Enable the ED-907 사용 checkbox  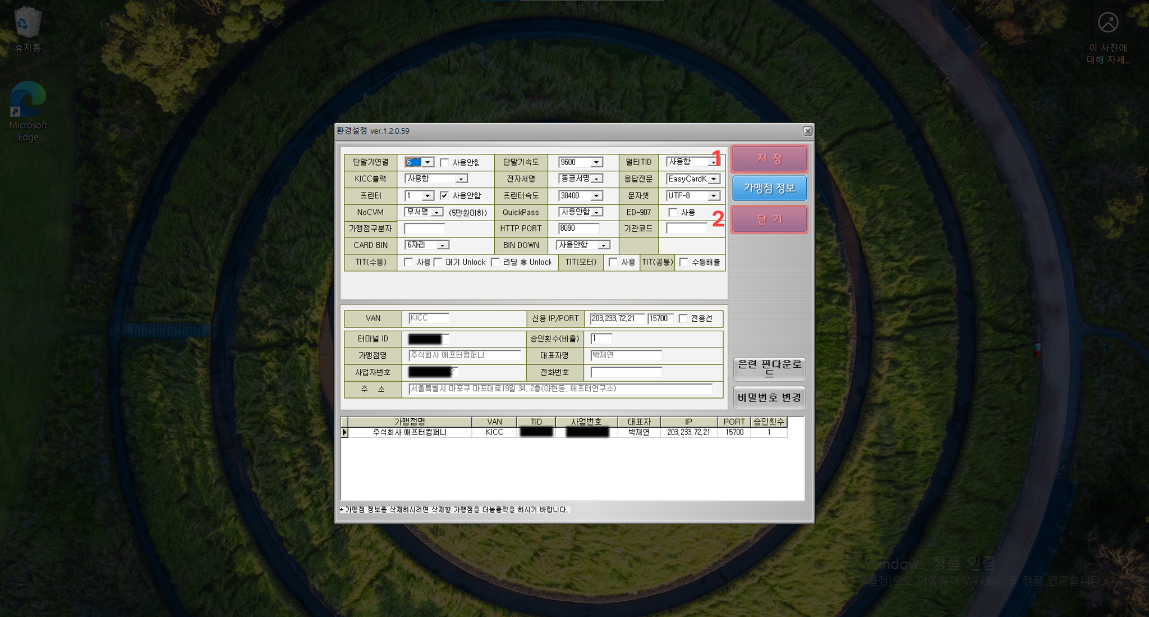[673, 212]
